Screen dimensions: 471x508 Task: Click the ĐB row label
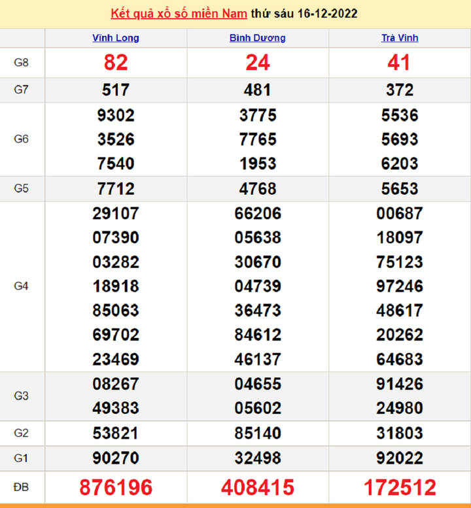pyautogui.click(x=21, y=487)
